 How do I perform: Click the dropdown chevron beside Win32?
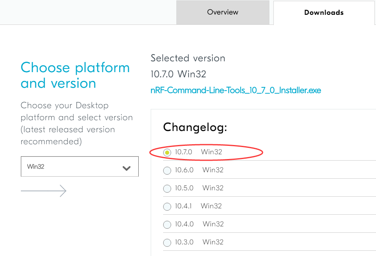point(127,166)
